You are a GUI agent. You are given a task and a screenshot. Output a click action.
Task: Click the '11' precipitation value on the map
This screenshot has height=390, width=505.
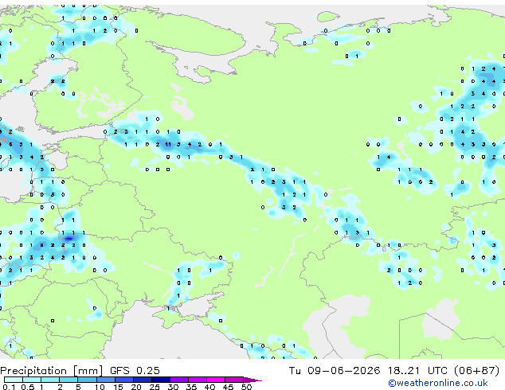[168, 145]
